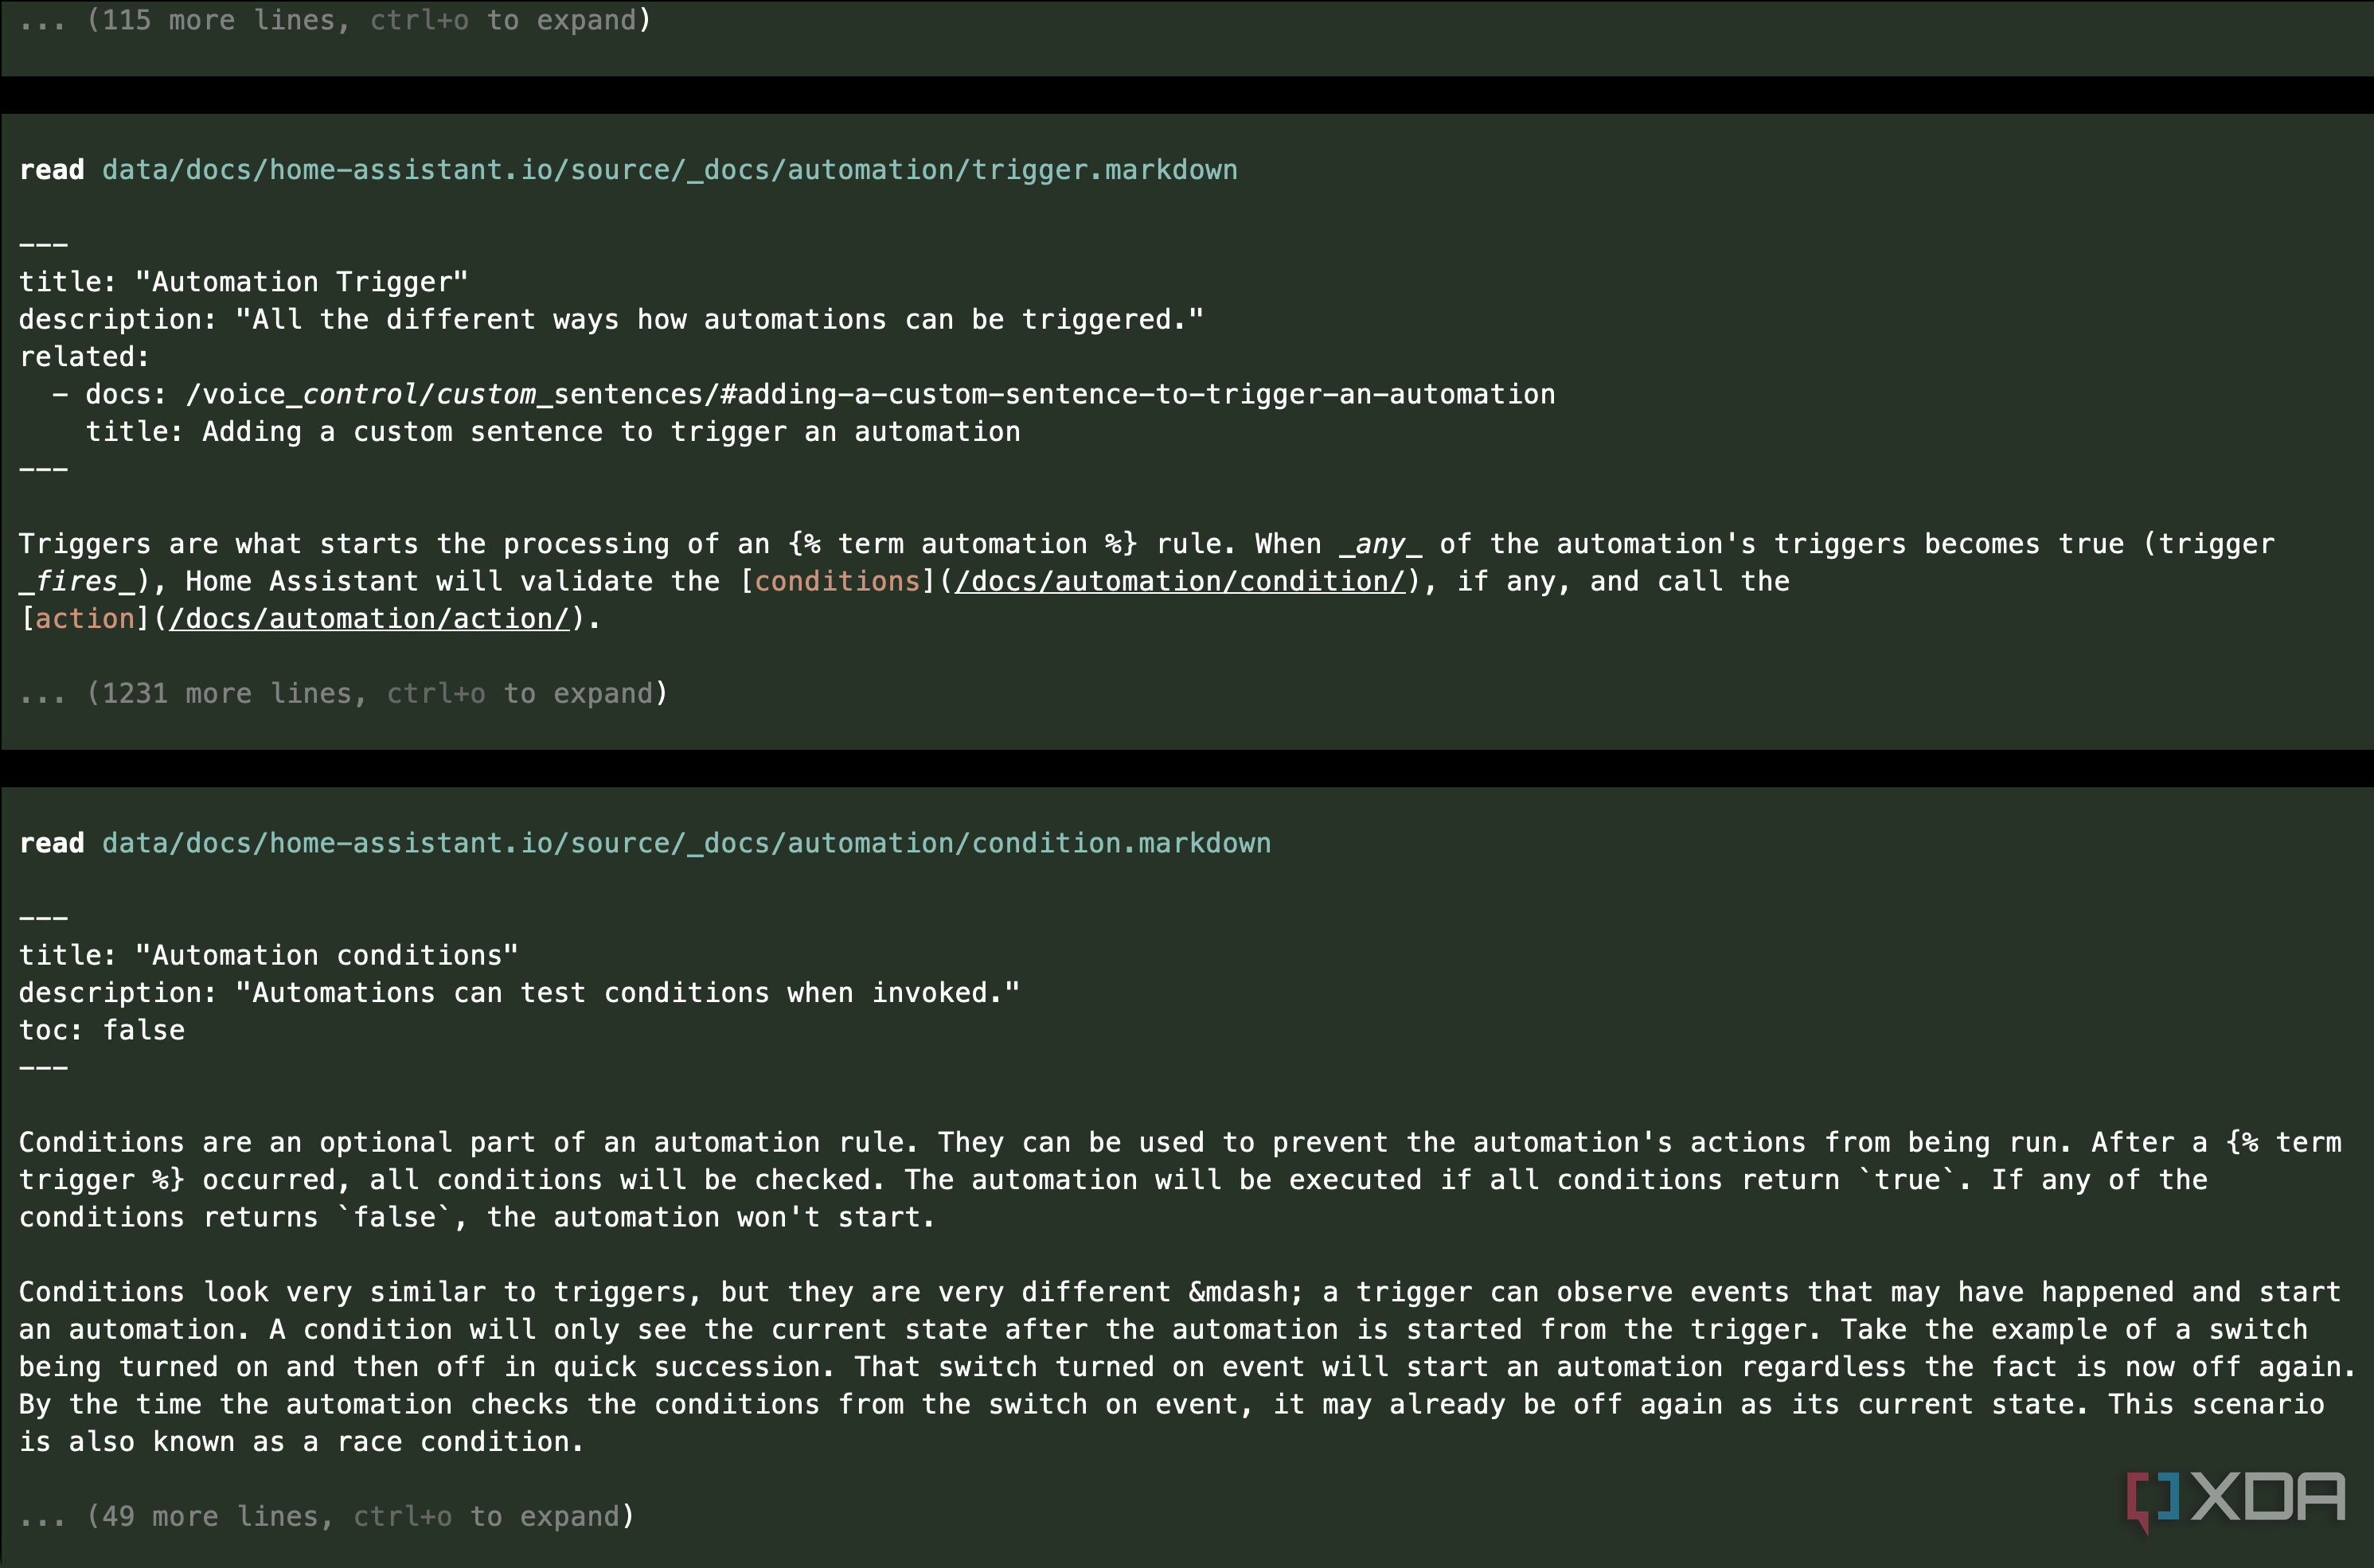This screenshot has width=2374, height=1568.
Task: Click the "Adding a custom sentence" title line
Action: (x=553, y=432)
